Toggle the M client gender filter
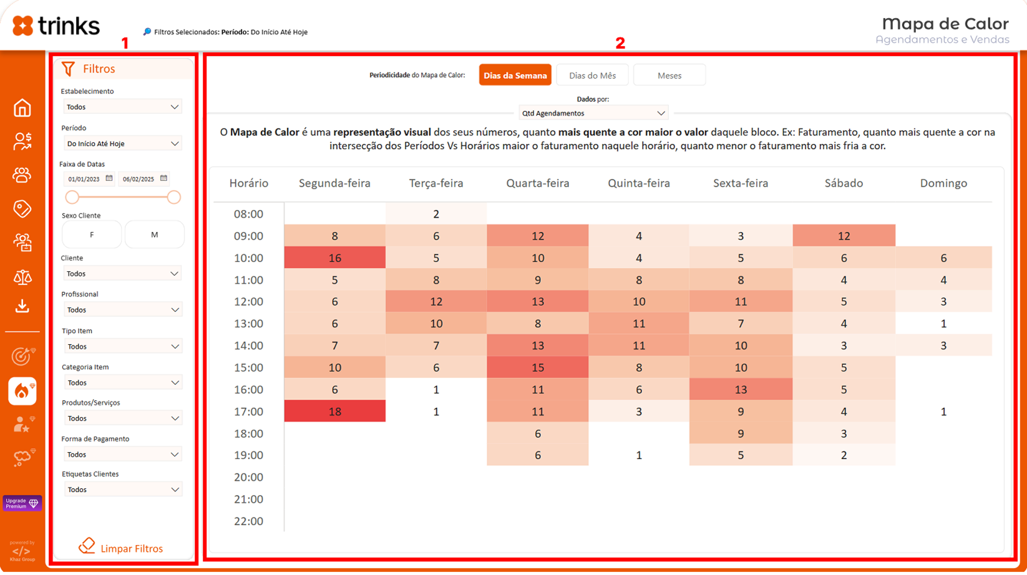 (x=154, y=235)
